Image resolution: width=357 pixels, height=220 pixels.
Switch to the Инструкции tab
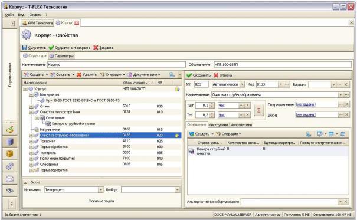(x=218, y=125)
